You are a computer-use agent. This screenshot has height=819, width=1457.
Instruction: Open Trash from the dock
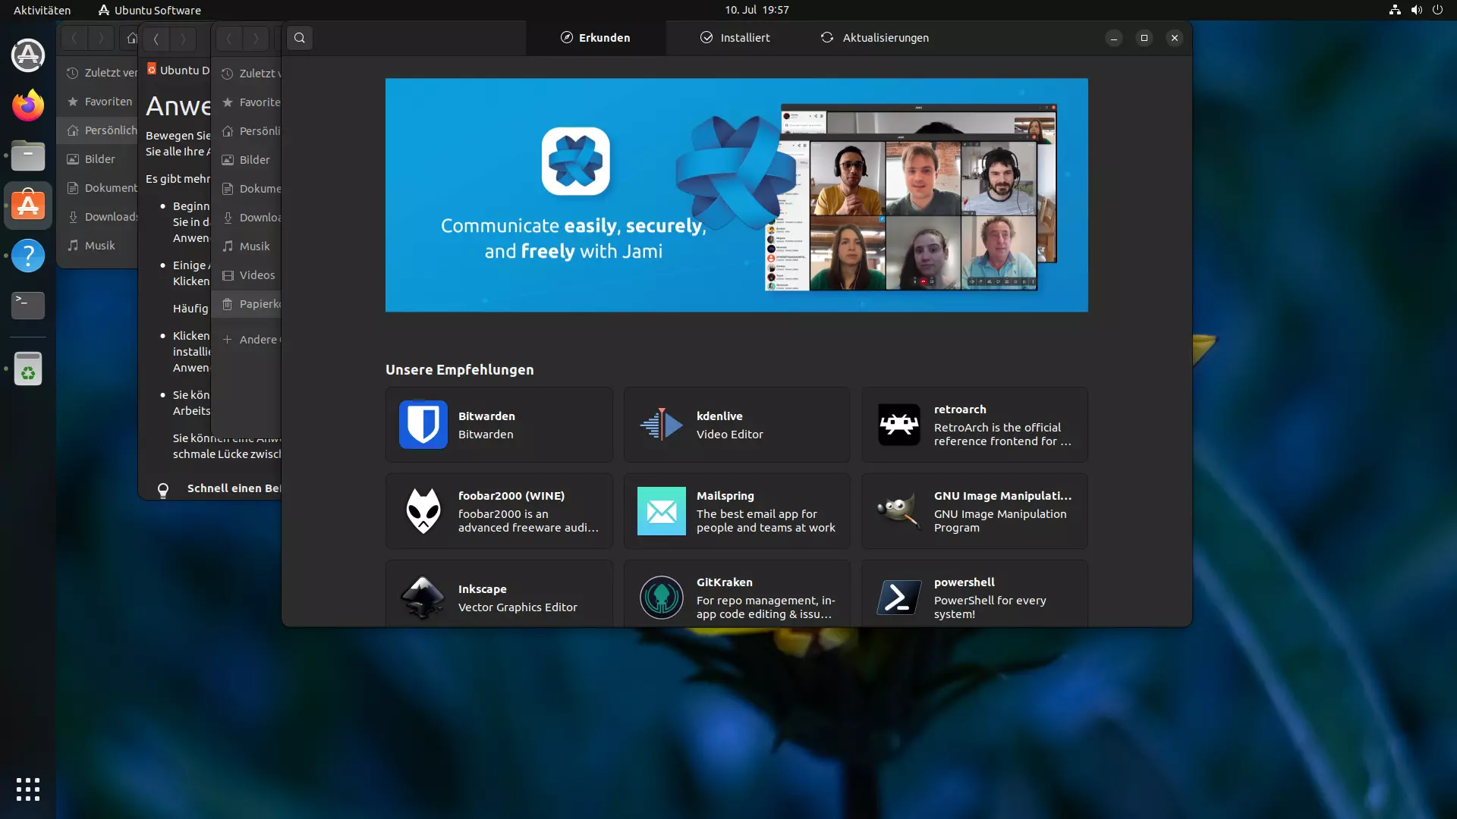[x=28, y=369]
